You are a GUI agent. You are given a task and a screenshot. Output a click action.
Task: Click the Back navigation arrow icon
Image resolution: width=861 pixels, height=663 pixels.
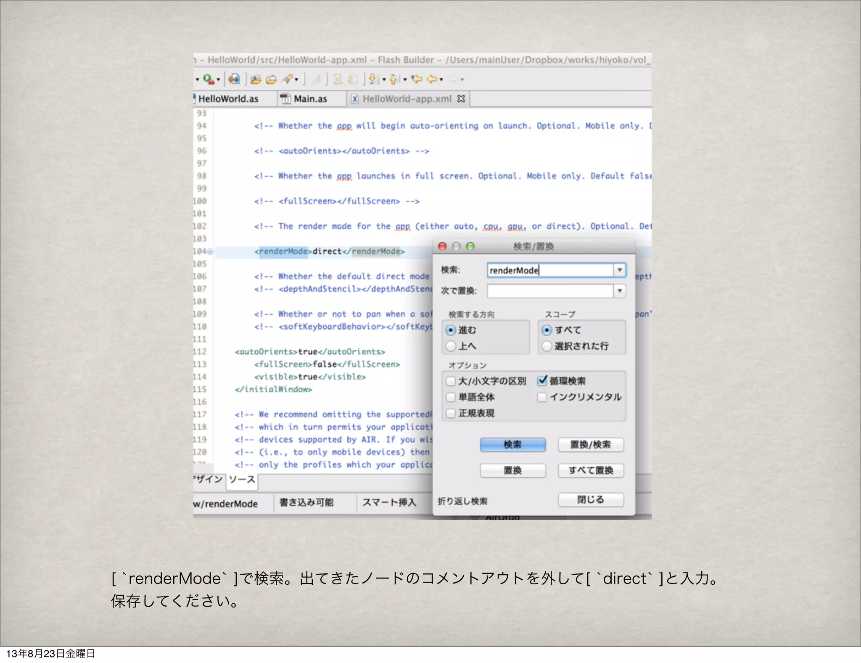[432, 79]
